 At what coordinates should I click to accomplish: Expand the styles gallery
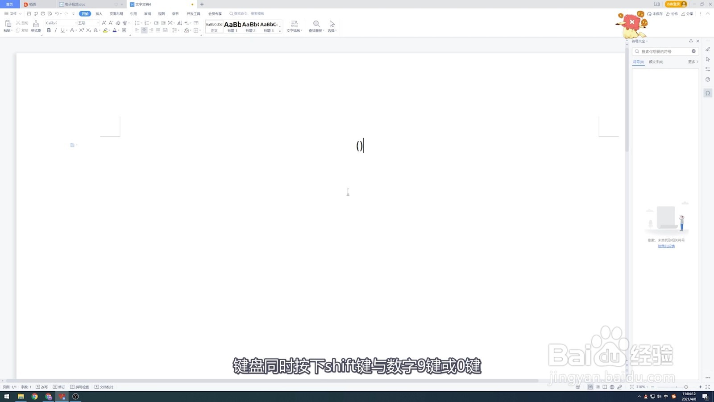(x=280, y=31)
